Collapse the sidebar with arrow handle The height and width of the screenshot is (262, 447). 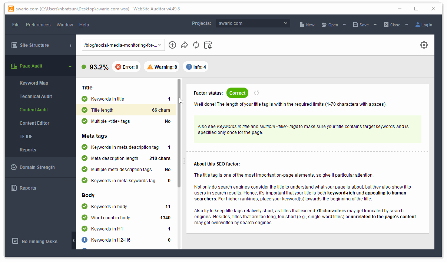pos(74,240)
